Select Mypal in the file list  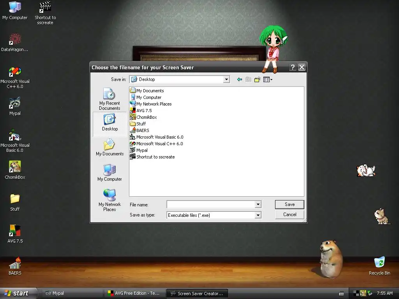coord(139,150)
